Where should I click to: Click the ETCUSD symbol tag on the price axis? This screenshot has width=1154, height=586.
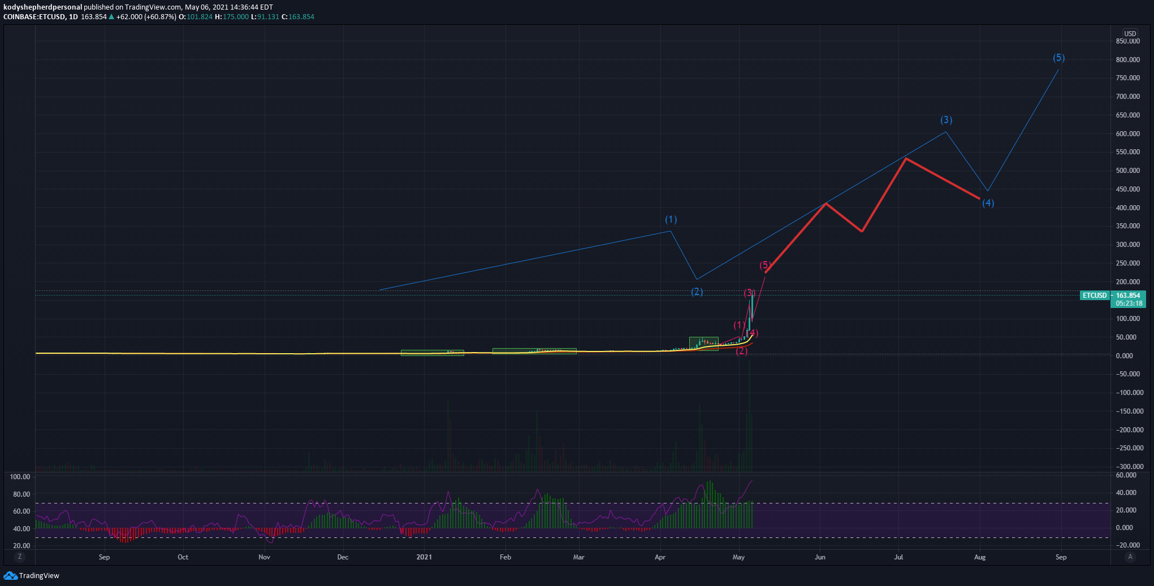[x=1095, y=295]
